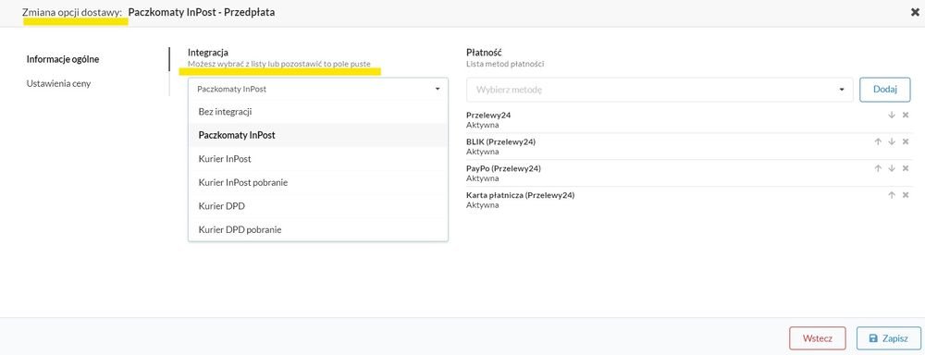Click the Integracja heading
The height and width of the screenshot is (355, 925).
(207, 53)
